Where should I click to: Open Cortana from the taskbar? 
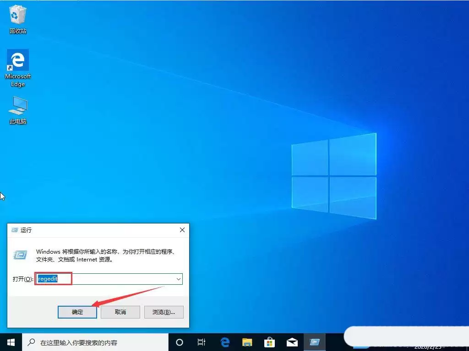pyautogui.click(x=179, y=342)
